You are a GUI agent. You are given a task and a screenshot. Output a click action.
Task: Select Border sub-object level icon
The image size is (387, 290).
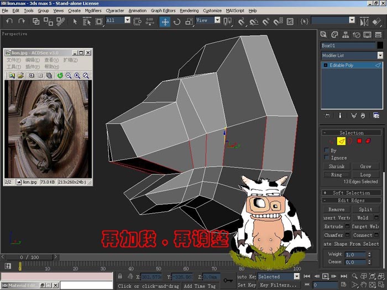[350, 141]
